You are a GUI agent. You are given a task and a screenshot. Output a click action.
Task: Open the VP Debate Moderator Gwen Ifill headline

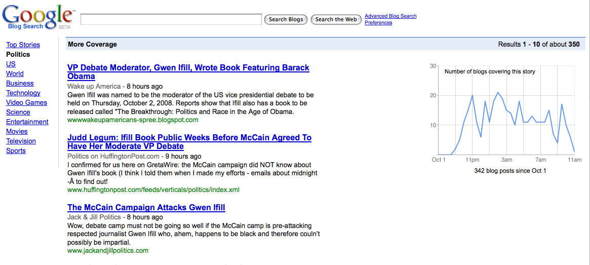tap(188, 68)
